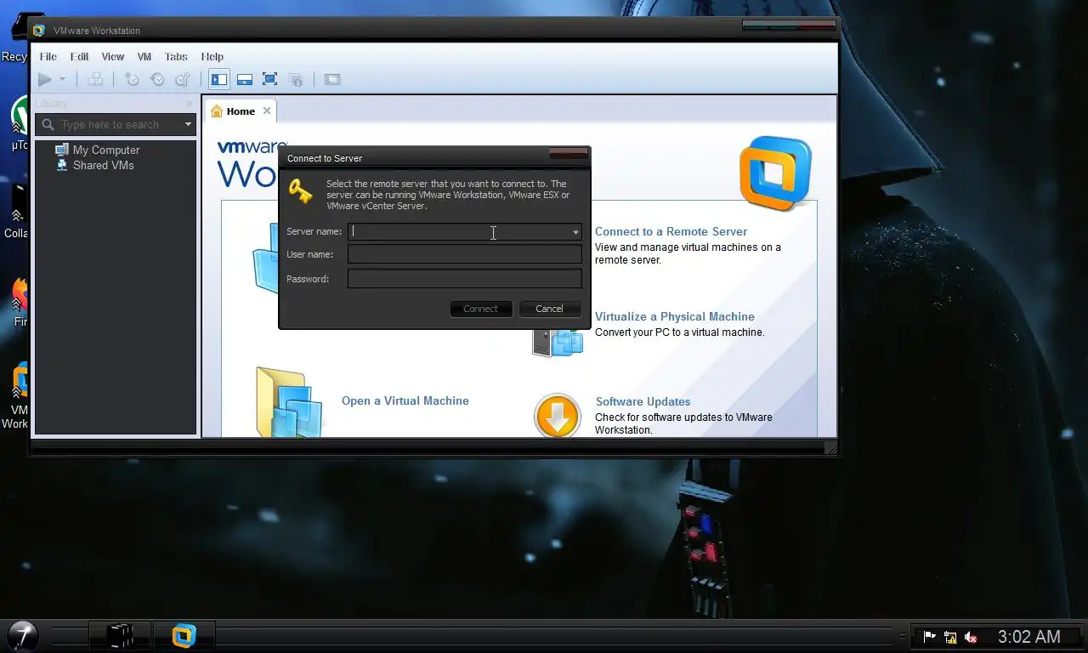
Task: Click the 3:02 AM taskbar clock
Action: click(1028, 636)
